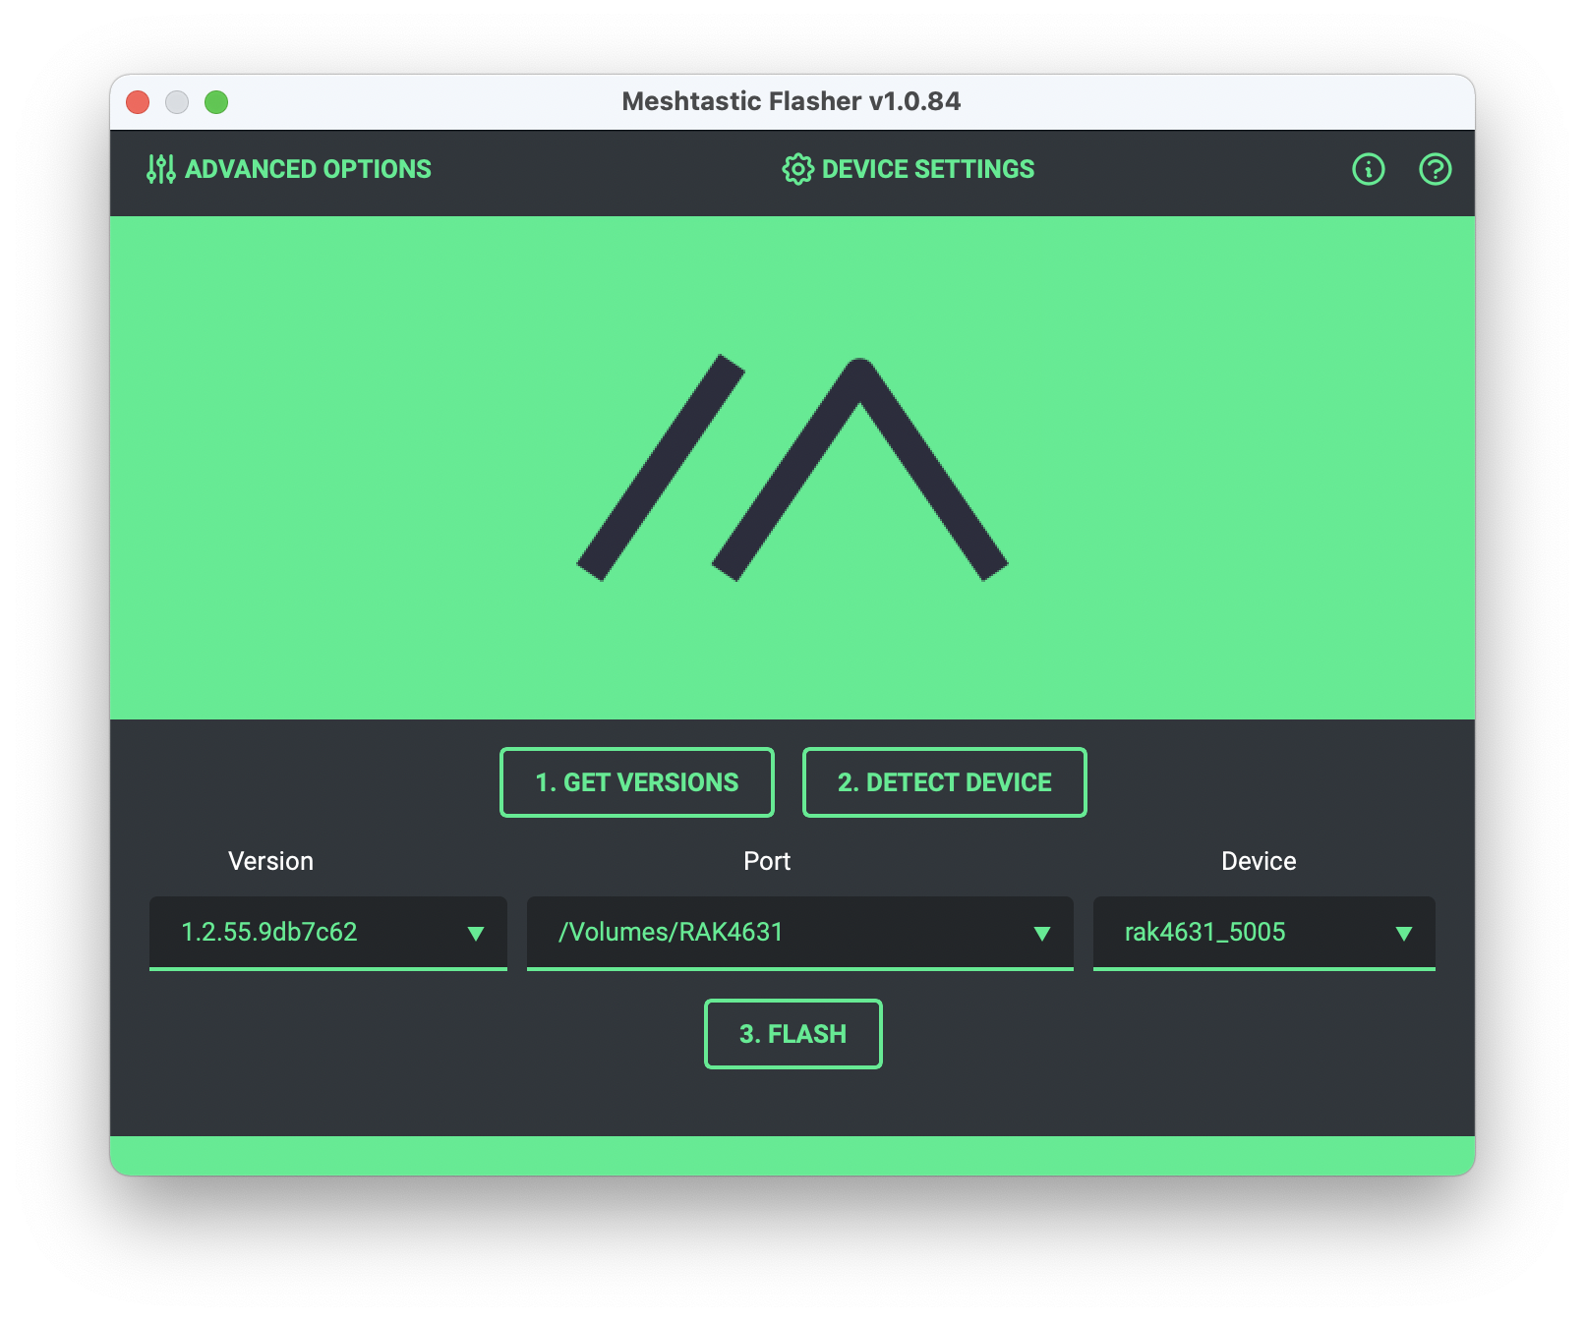Click the Port dropdown arrow
The height and width of the screenshot is (1321, 1585).
point(1042,934)
